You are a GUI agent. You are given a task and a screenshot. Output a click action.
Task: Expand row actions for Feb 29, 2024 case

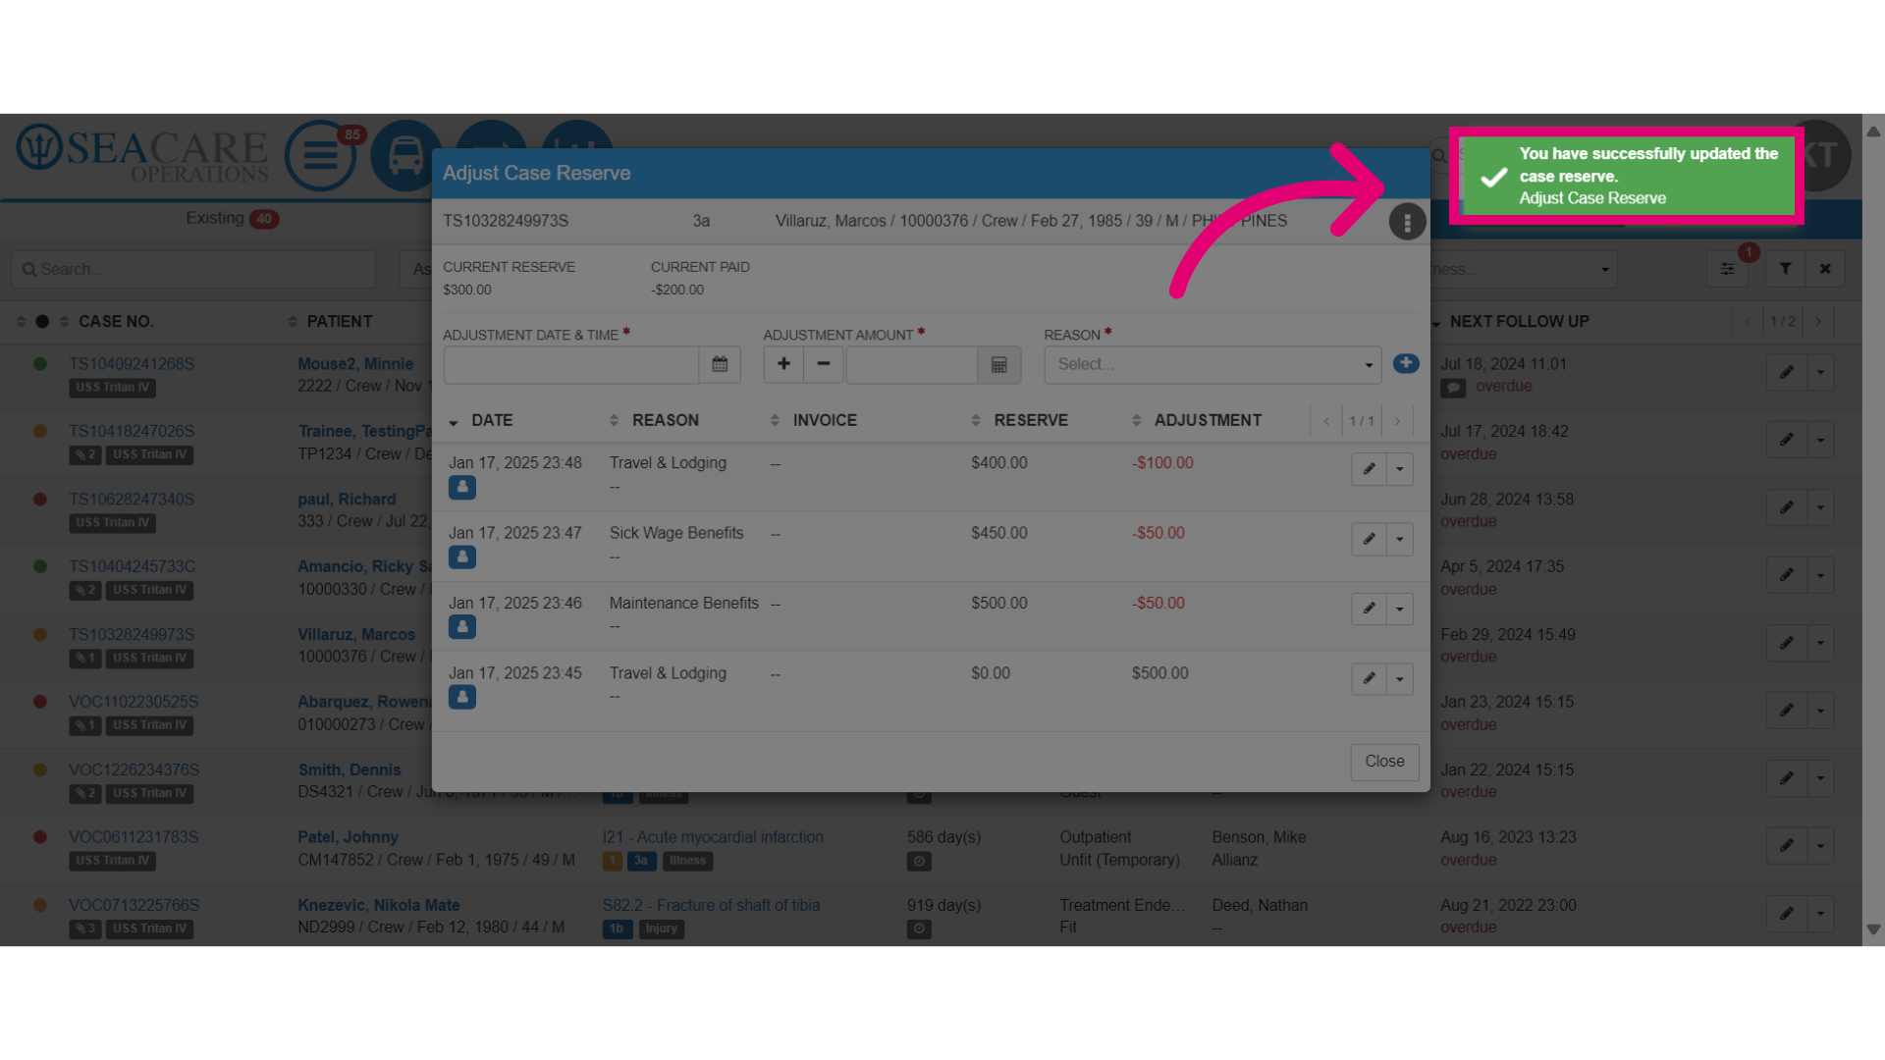(x=1821, y=643)
